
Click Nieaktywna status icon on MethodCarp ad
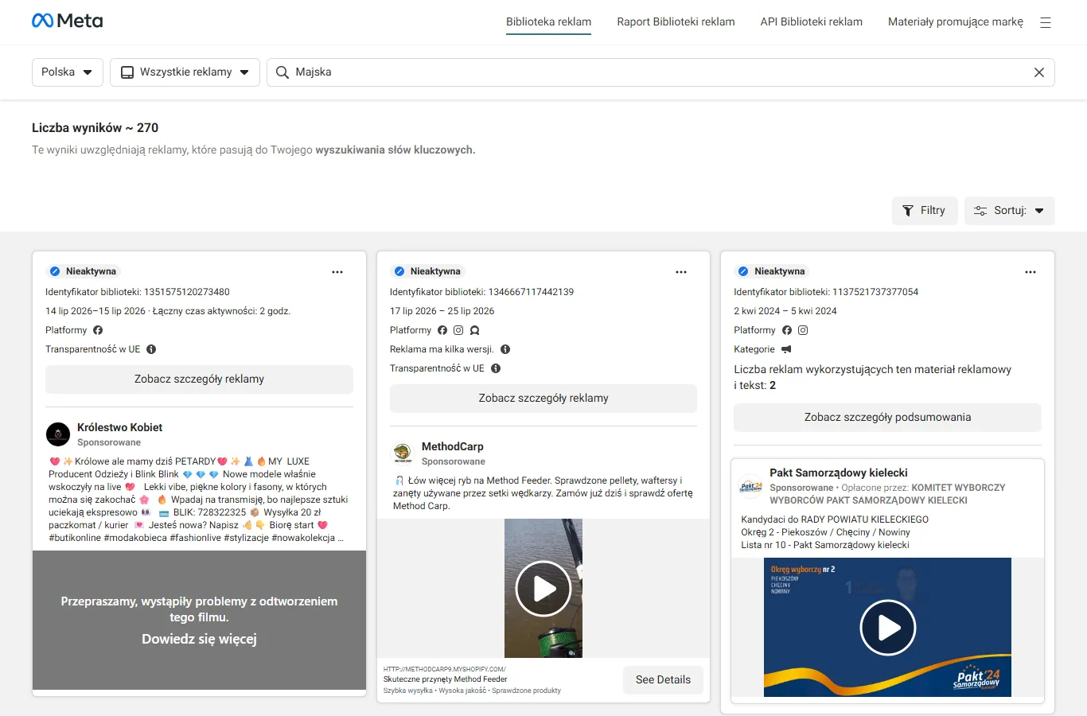coord(399,271)
